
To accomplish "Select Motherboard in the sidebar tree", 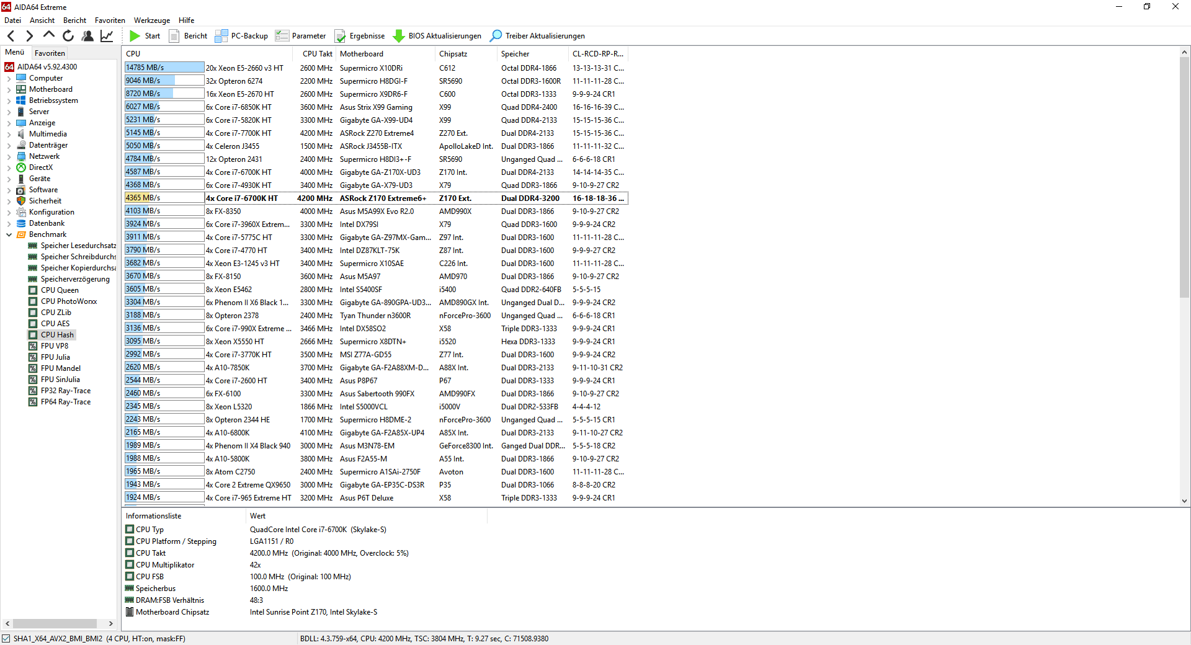I will tap(50, 89).
